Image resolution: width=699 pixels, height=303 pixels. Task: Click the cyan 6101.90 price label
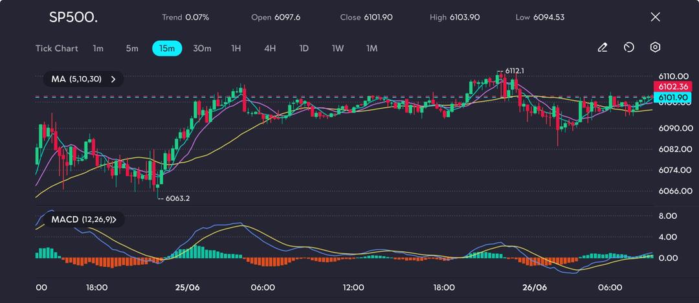[x=672, y=98]
